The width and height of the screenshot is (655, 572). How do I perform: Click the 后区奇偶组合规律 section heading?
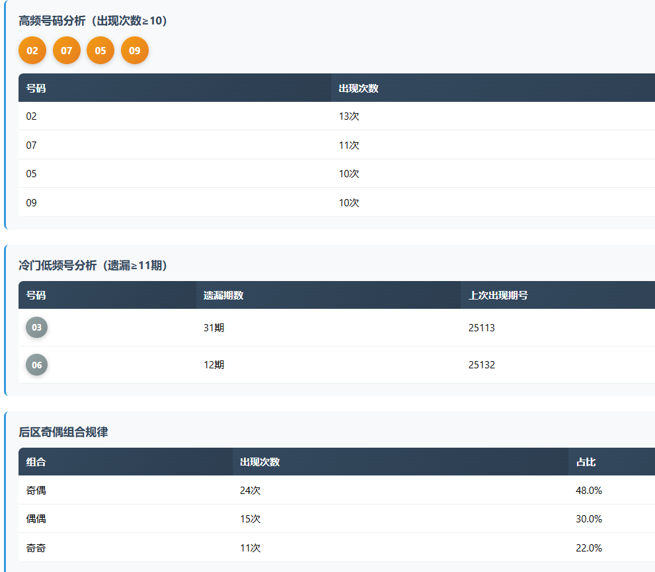[63, 432]
